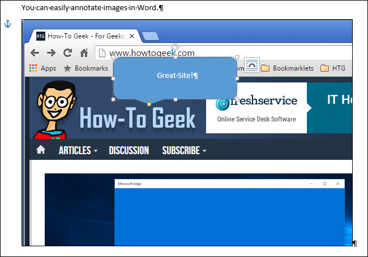Minimize the Microsoft Edge window
Image resolution: width=368 pixels, height=257 pixels.
click(x=311, y=184)
